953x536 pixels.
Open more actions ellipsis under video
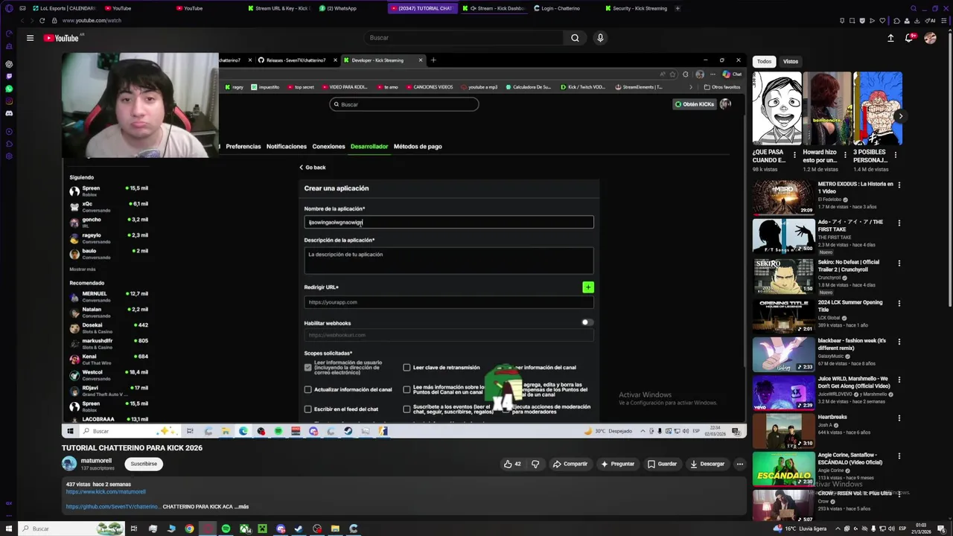739,464
